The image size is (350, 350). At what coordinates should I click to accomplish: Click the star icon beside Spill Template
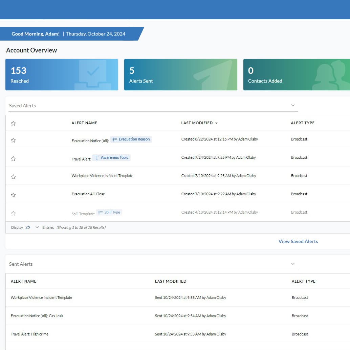coord(13,213)
